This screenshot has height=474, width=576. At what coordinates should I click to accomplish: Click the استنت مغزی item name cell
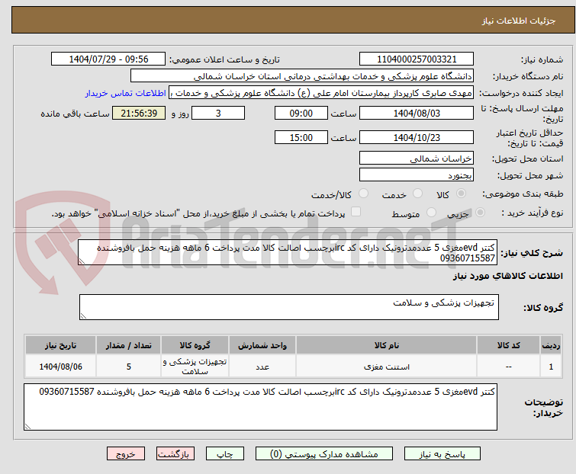[387, 367]
